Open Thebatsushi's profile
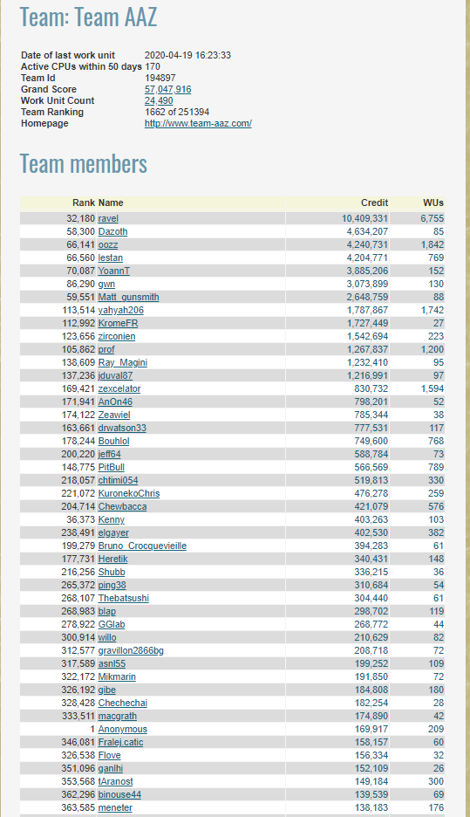 pos(123,598)
